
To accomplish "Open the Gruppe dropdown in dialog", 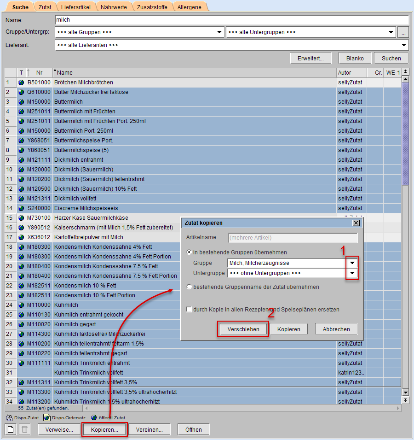I will click(x=352, y=263).
